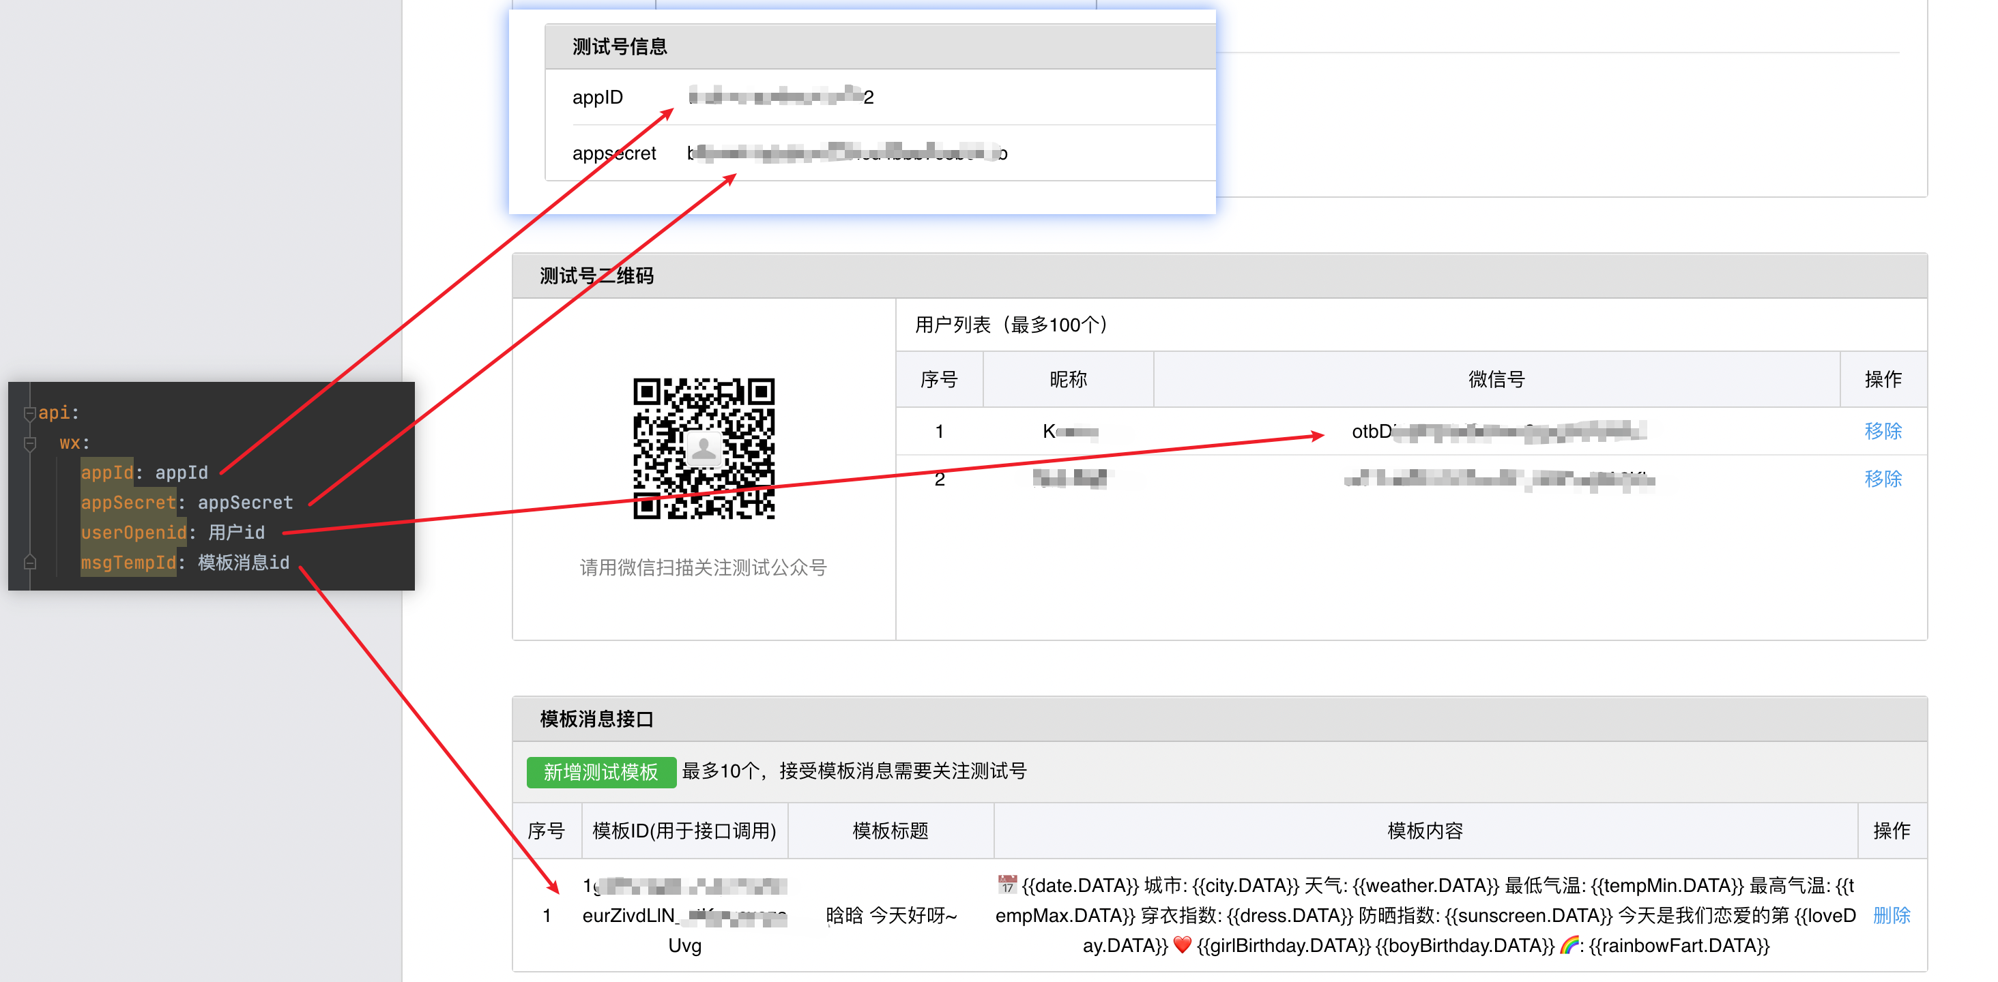
Task: Click the userOpenid key in YAML
Action: click(134, 533)
